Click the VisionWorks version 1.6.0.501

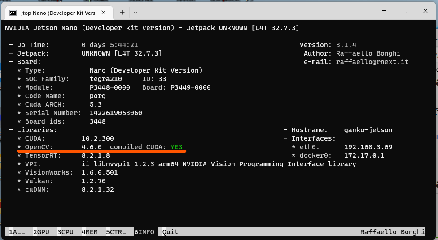click(100, 172)
